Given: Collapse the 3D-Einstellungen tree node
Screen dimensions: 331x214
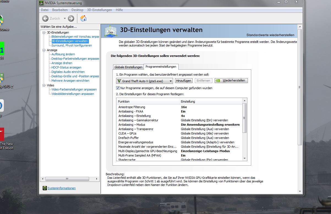Looking at the screenshot, I should pyautogui.click(x=43, y=32).
